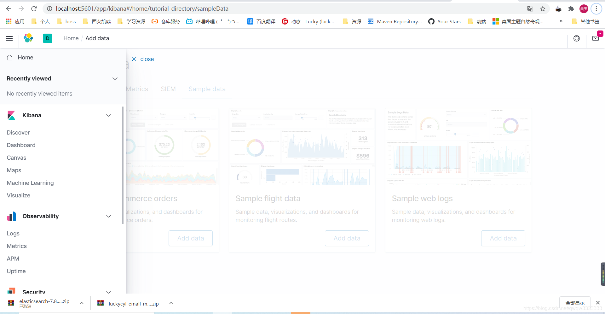The width and height of the screenshot is (605, 314).
Task: Open the green D space avatar
Action: tap(48, 38)
